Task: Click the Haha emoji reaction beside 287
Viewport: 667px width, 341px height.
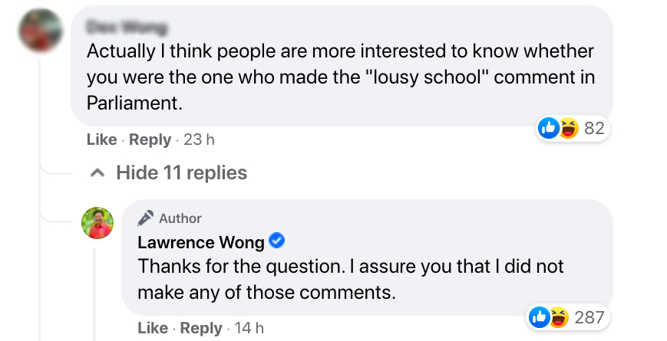Action: click(x=559, y=316)
